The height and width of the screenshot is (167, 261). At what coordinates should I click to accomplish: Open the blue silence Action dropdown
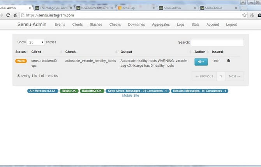pyautogui.click(x=201, y=61)
